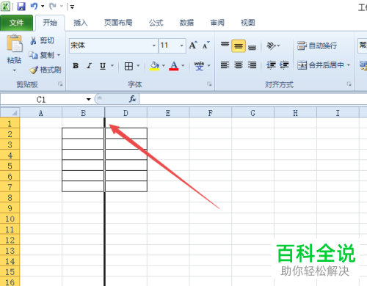Select column A header
The width and height of the screenshot is (367, 286).
[41, 113]
